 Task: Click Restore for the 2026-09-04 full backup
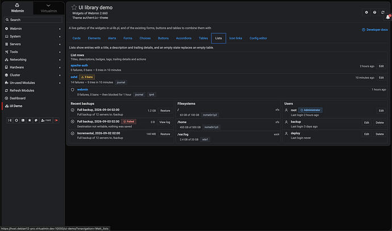165,110
